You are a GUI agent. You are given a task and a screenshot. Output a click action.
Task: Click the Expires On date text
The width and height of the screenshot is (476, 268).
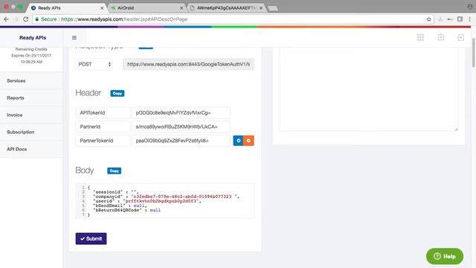31,55
